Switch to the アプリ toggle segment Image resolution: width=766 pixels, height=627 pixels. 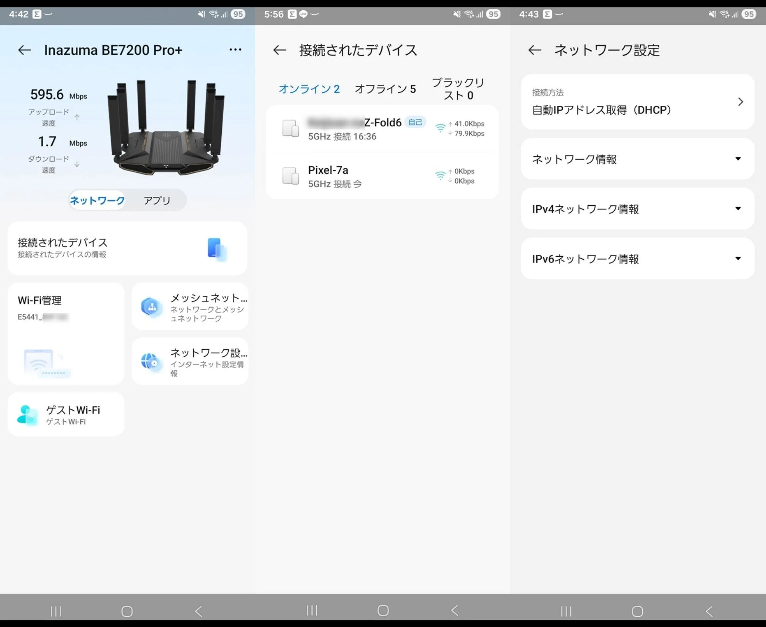tap(157, 200)
